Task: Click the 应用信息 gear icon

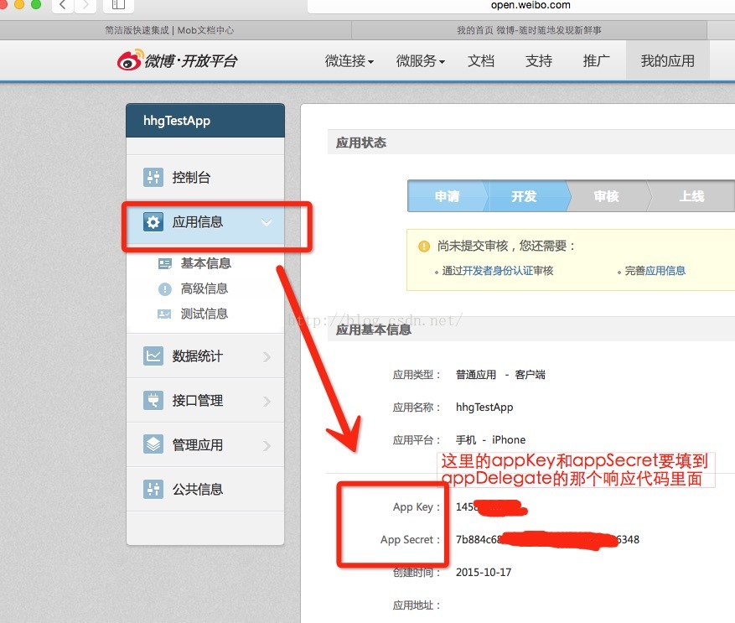Action: coord(153,222)
